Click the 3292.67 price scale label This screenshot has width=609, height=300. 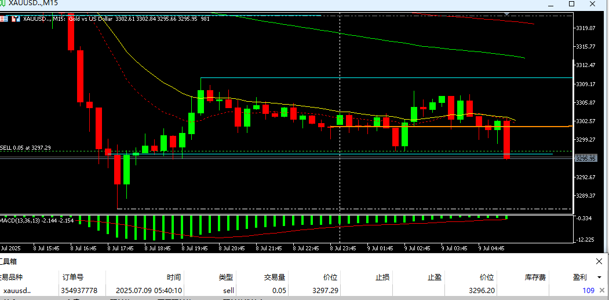click(586, 177)
